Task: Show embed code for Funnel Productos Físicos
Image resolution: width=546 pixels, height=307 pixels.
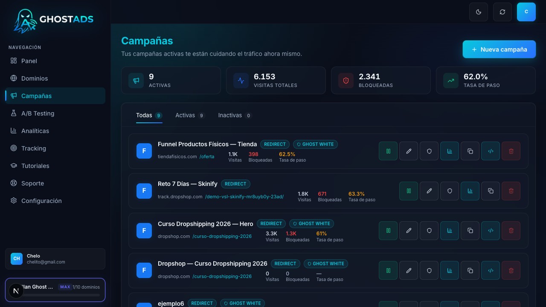Action: tap(491, 151)
